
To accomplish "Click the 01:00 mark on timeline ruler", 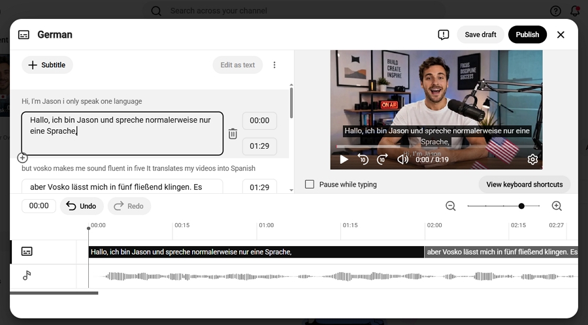I will pyautogui.click(x=266, y=225).
